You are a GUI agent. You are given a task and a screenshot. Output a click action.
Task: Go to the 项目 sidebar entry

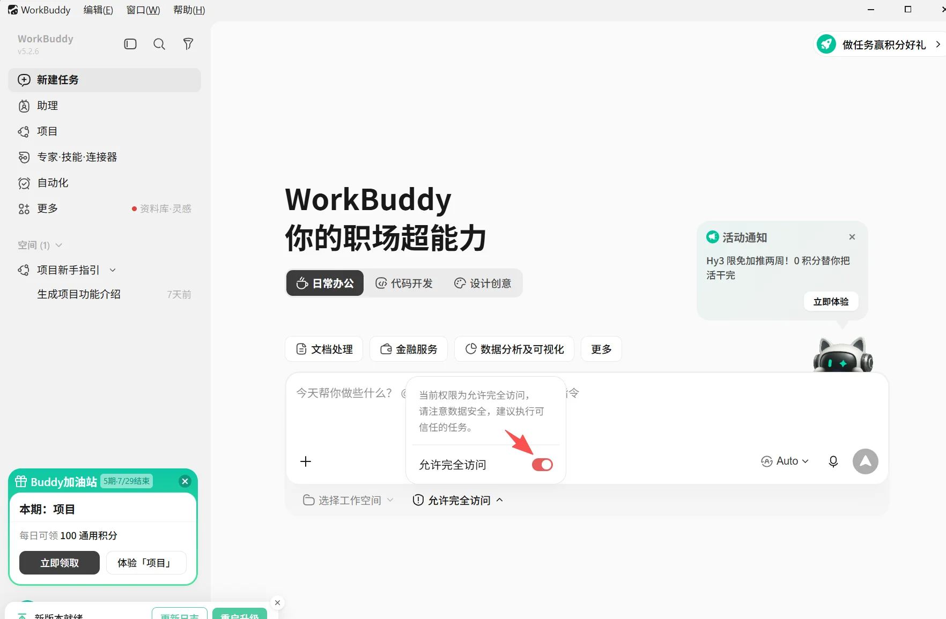pos(105,131)
